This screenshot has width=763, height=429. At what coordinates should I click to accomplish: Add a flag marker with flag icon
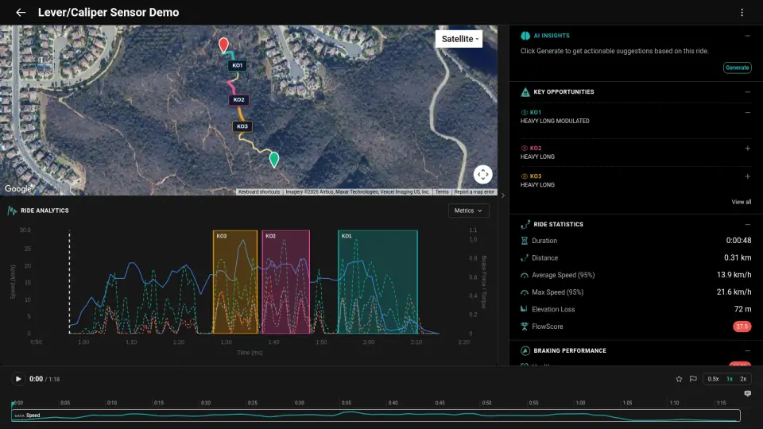693,379
